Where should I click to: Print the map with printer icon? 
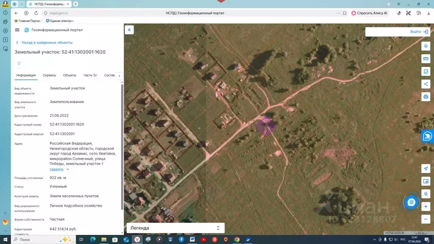(x=426, y=97)
